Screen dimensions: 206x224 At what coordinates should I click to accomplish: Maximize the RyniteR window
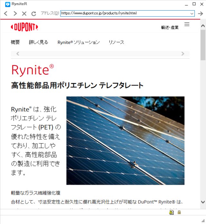pyautogui.click(x=194, y=4)
